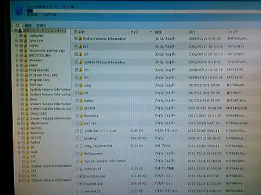261x195 pixels.
Task: Check the box next to Program Files (x86)
Action: pyautogui.click(x=22, y=75)
